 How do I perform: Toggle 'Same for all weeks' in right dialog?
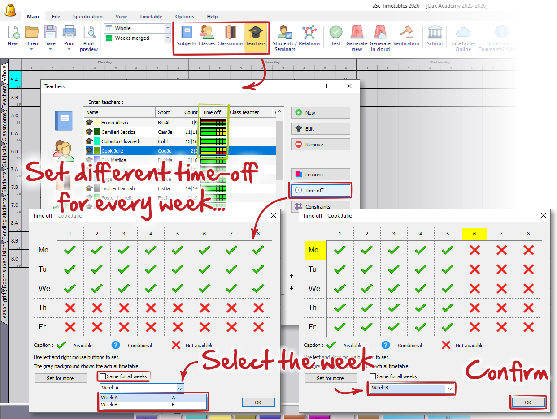point(373,376)
